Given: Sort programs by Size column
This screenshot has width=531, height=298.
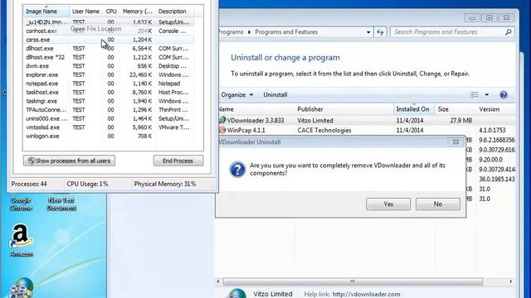Looking at the screenshot, I should (x=455, y=109).
